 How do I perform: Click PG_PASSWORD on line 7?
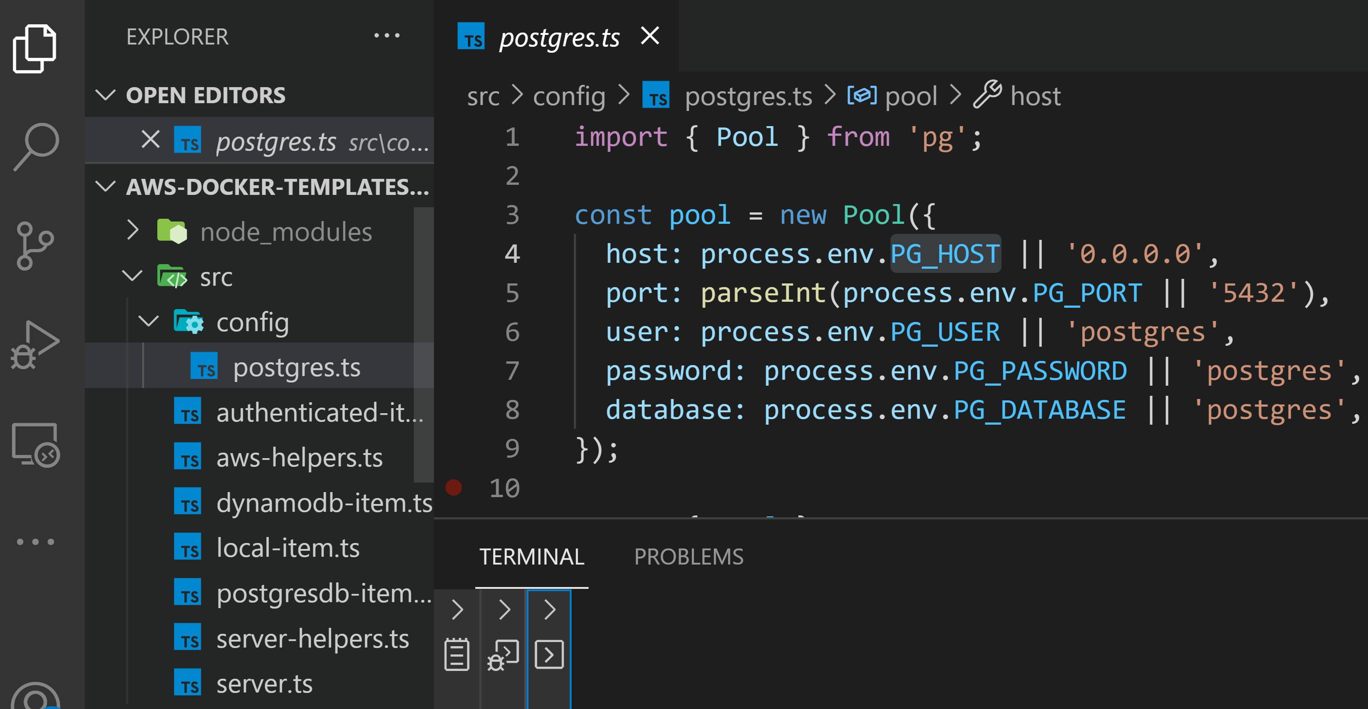coord(1040,371)
